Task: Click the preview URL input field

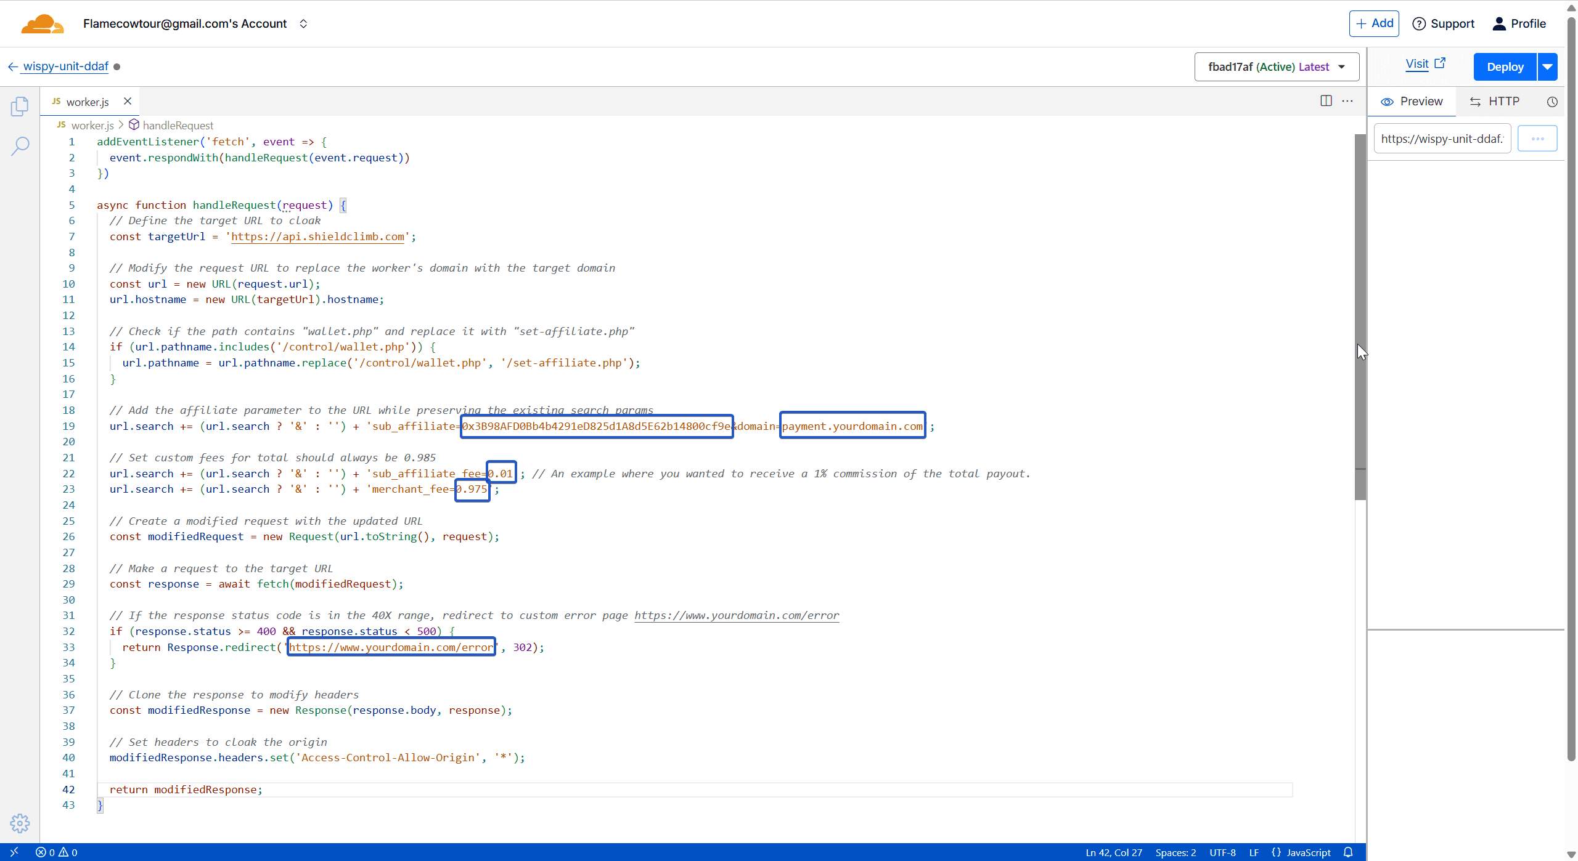Action: pos(1441,139)
